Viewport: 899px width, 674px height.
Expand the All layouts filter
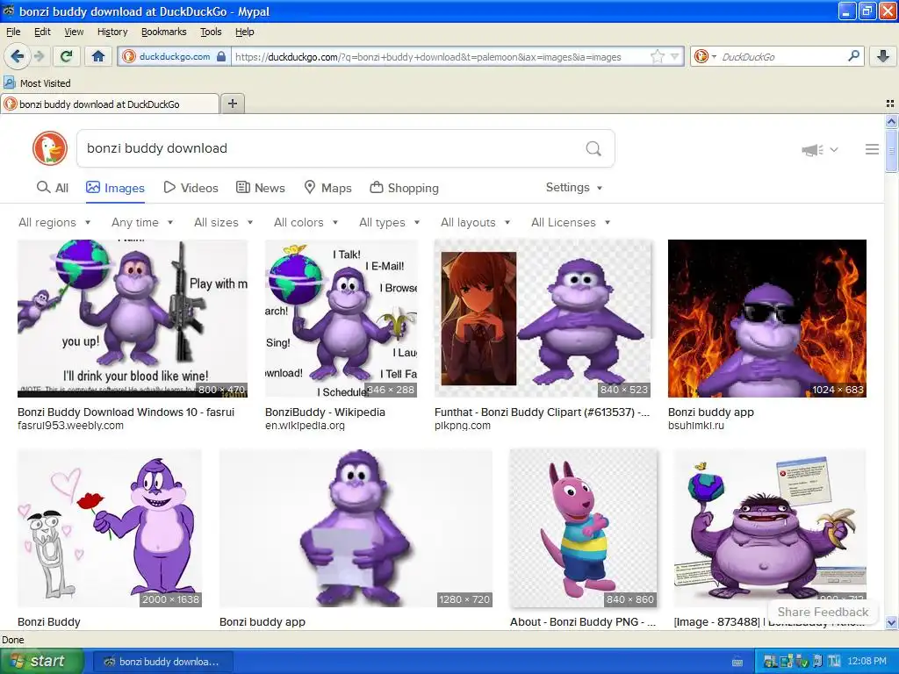point(475,222)
